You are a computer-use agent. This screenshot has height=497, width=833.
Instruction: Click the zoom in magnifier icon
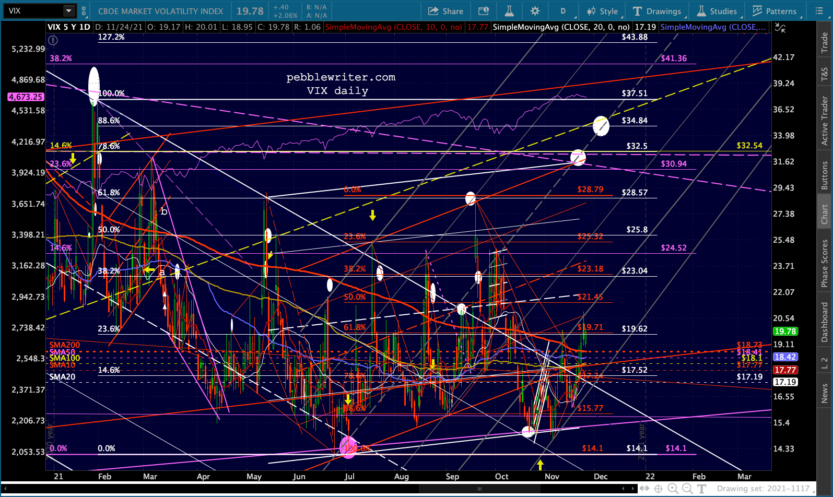673,489
